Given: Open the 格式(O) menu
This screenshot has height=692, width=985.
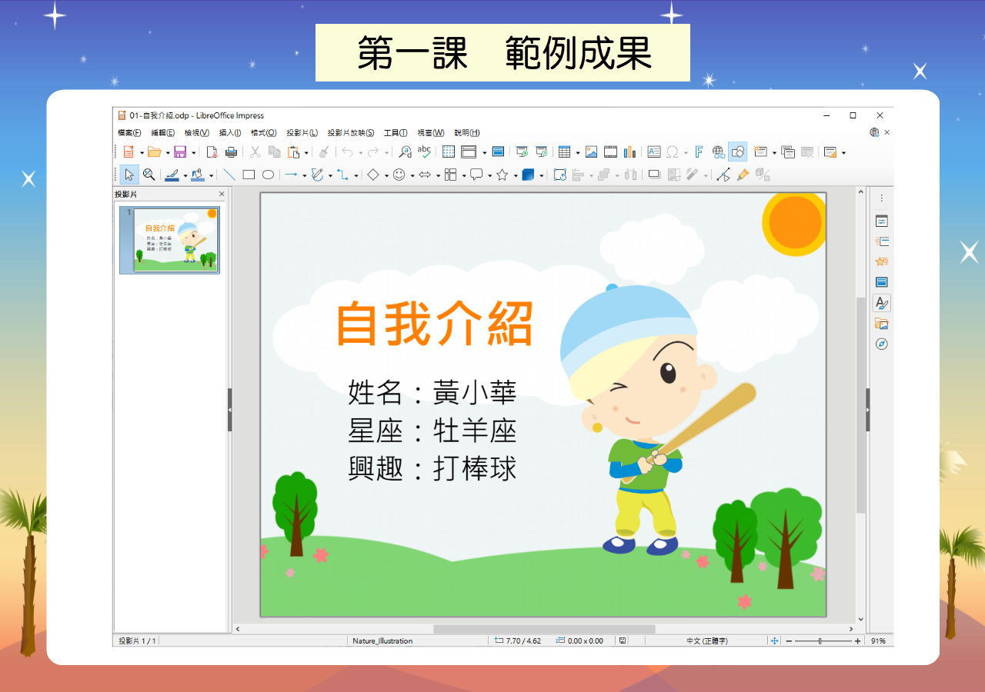Looking at the screenshot, I should (263, 133).
